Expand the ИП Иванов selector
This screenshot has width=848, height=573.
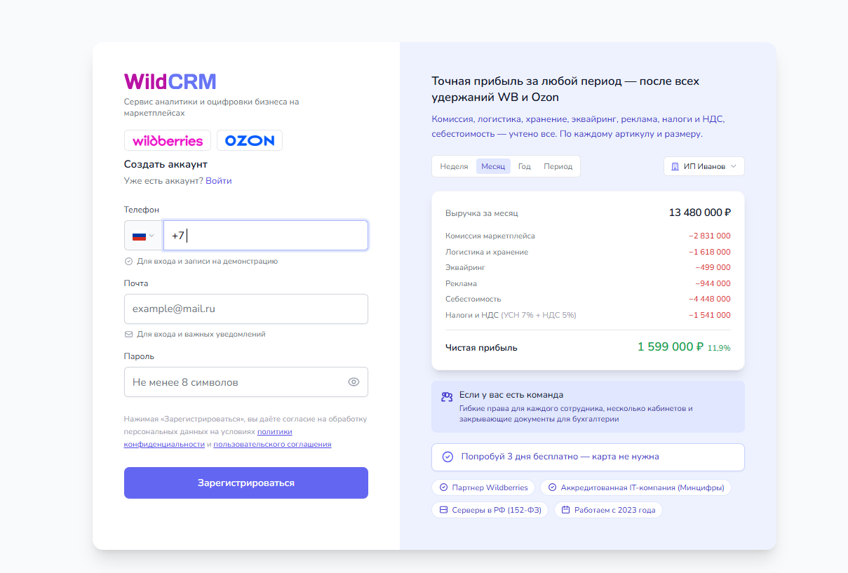(704, 166)
